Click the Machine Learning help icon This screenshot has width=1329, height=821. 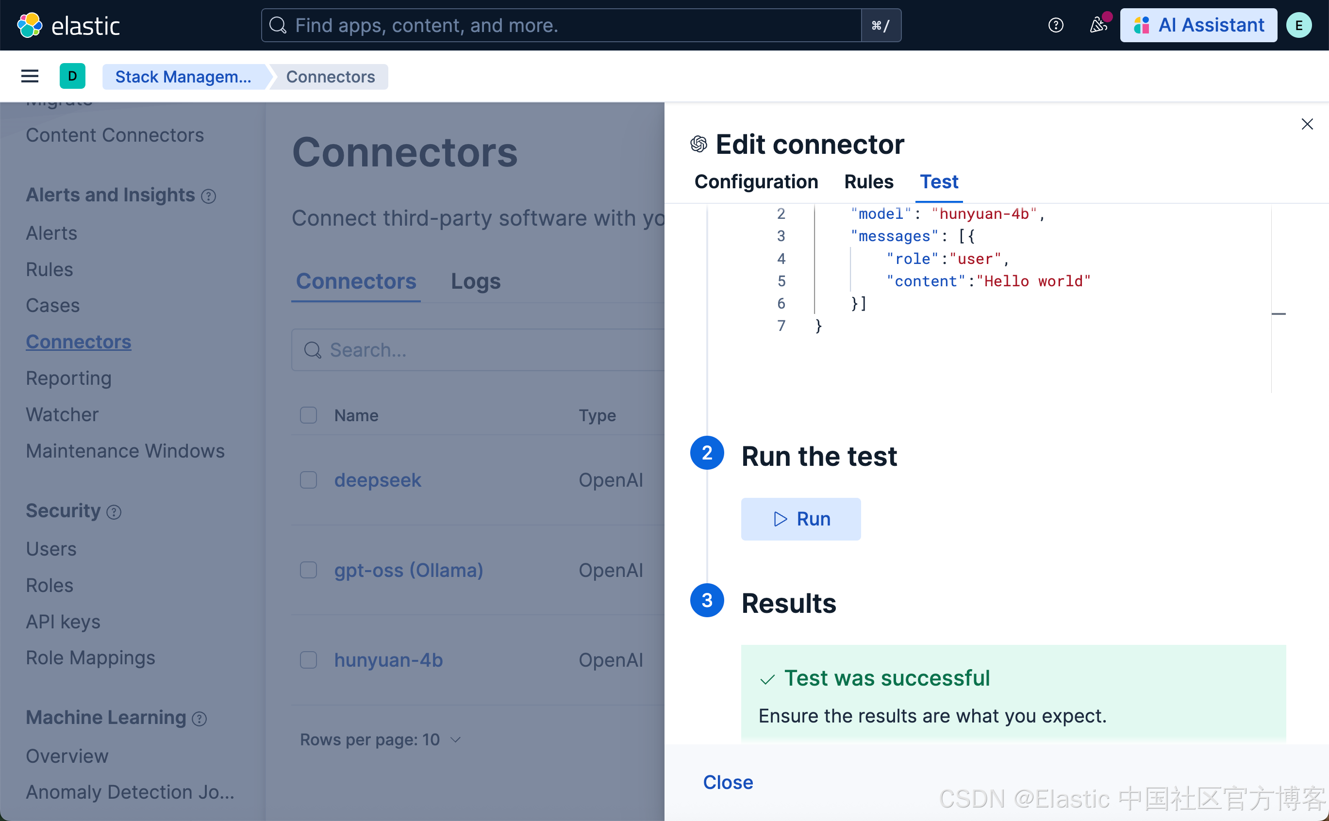[x=200, y=719]
